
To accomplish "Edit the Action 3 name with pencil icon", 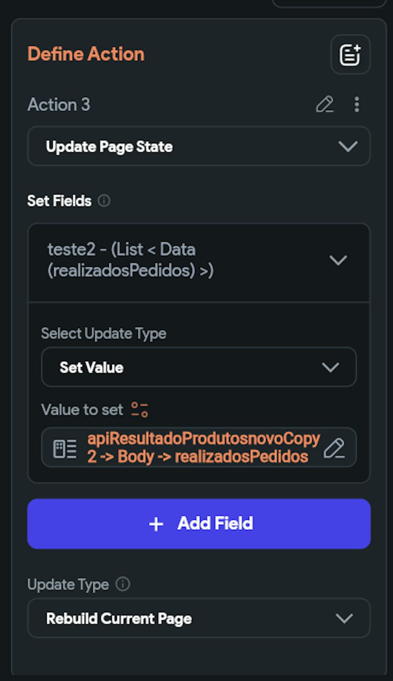I will 325,104.
